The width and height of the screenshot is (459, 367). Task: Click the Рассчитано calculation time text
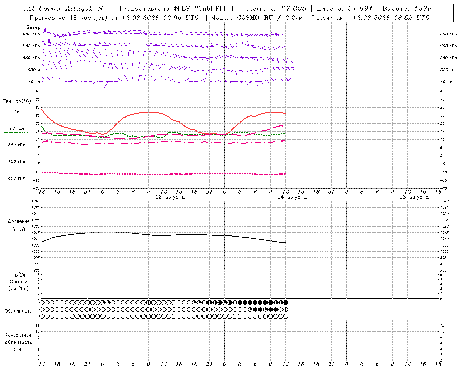370,18
